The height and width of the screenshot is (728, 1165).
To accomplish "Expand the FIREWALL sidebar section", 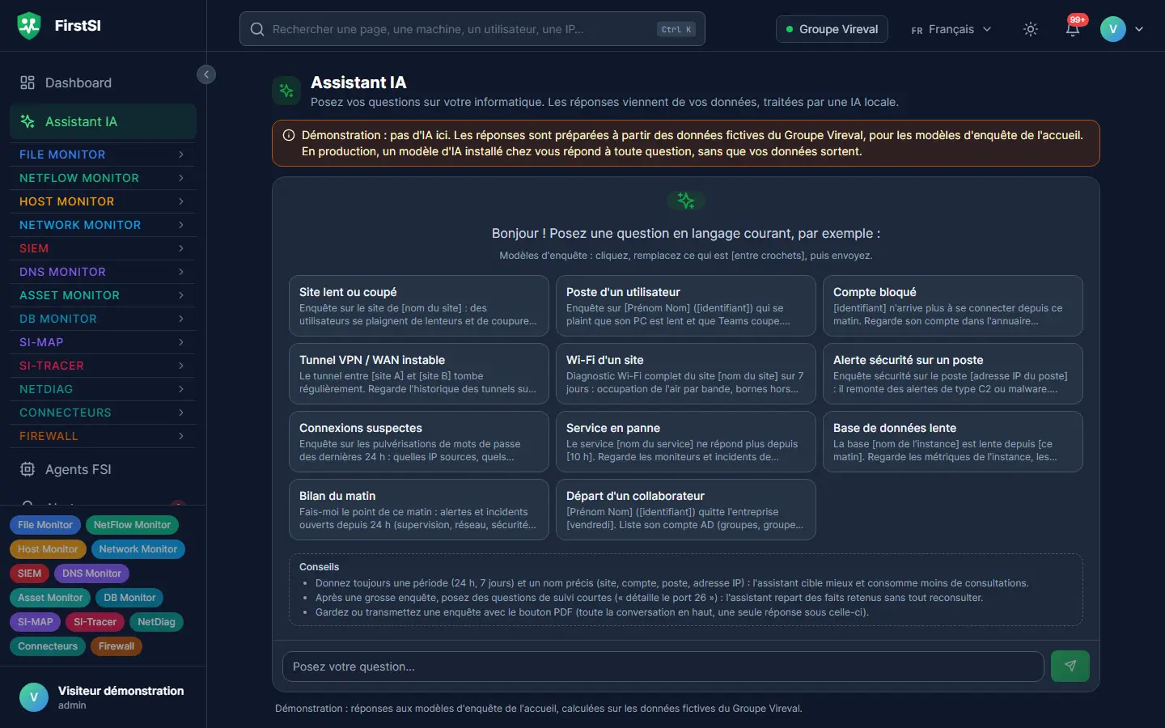I will (103, 436).
